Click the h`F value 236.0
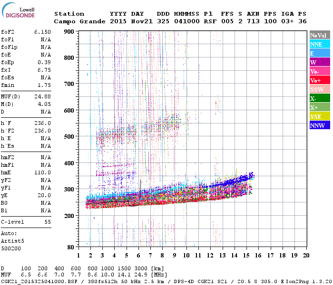The image size is (333, 285). pos(42,123)
